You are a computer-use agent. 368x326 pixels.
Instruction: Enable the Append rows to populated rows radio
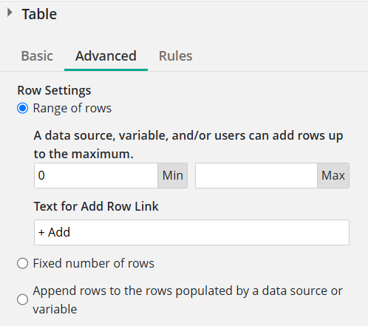[22, 299]
